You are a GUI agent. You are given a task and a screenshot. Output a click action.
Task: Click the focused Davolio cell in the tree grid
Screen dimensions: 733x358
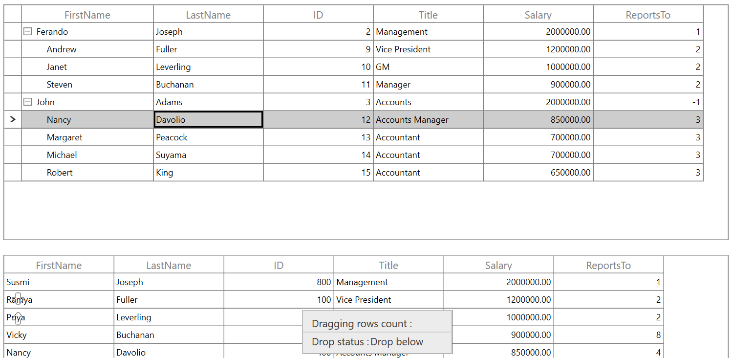(209, 120)
